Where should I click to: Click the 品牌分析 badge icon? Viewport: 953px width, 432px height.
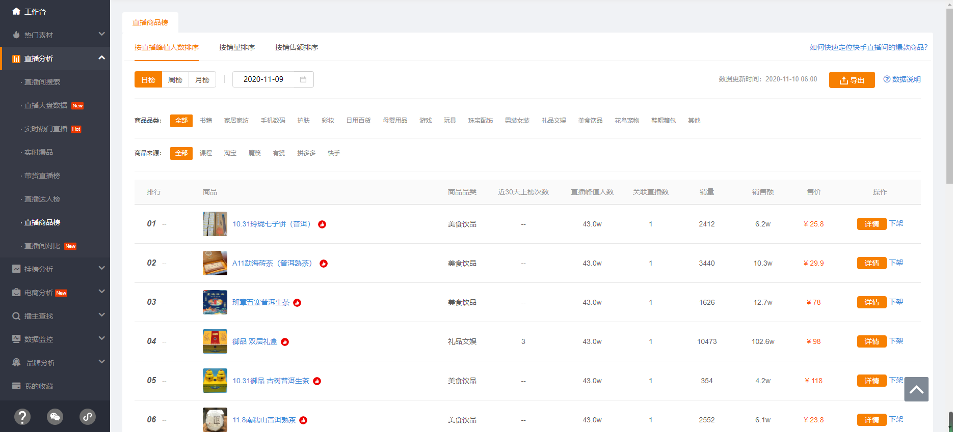pyautogui.click(x=16, y=362)
